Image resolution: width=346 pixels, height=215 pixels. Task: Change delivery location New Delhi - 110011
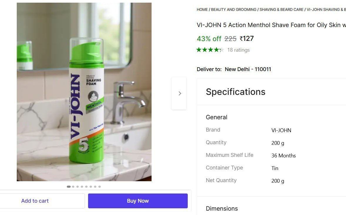pos(248,69)
